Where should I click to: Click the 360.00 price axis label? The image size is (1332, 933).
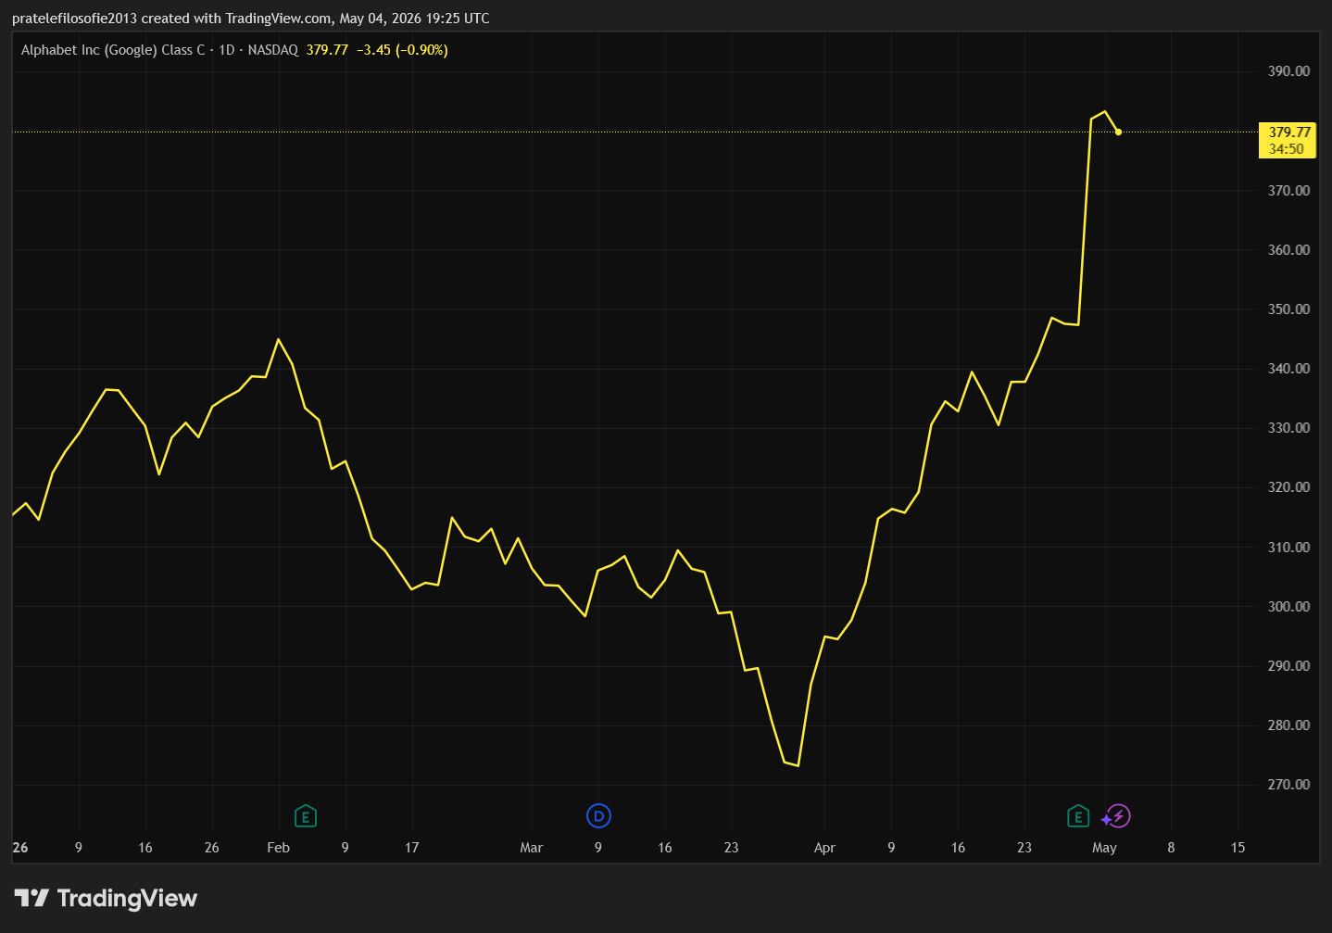[1289, 250]
